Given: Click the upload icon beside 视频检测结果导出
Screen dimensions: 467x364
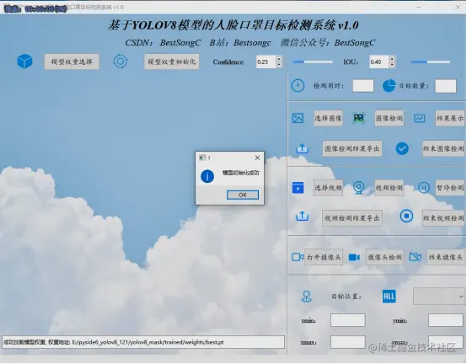Looking at the screenshot, I should click(x=302, y=217).
